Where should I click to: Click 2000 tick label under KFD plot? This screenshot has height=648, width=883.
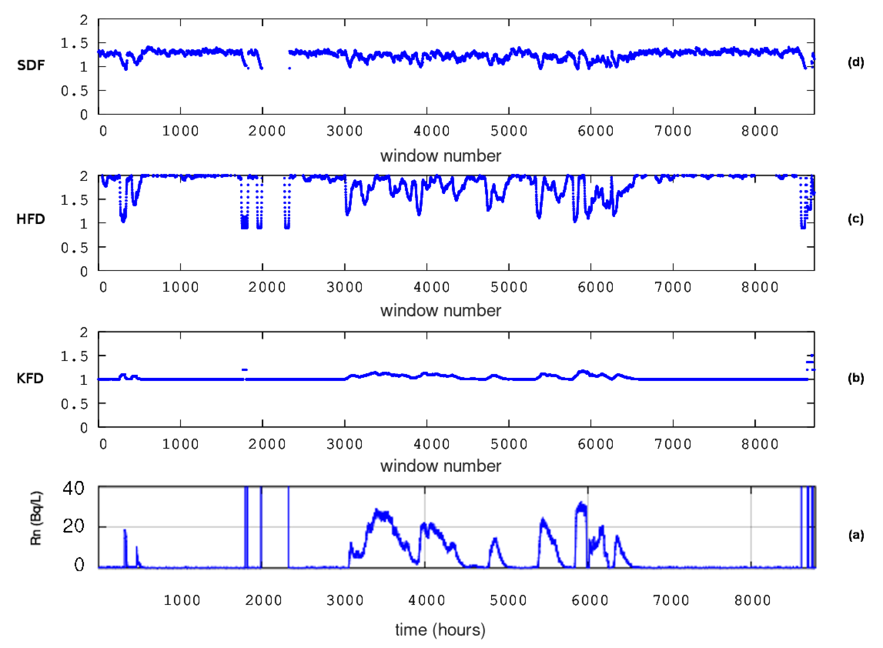click(267, 444)
